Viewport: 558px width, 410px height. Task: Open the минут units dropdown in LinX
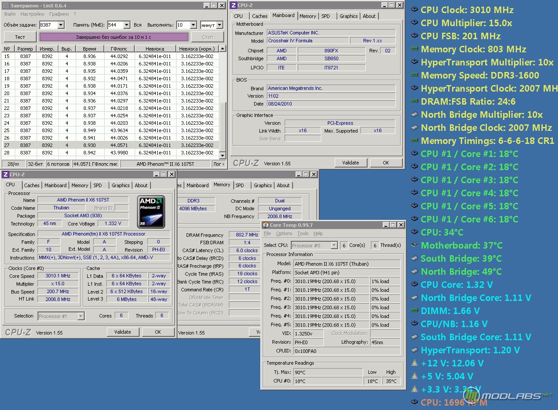pos(219,25)
